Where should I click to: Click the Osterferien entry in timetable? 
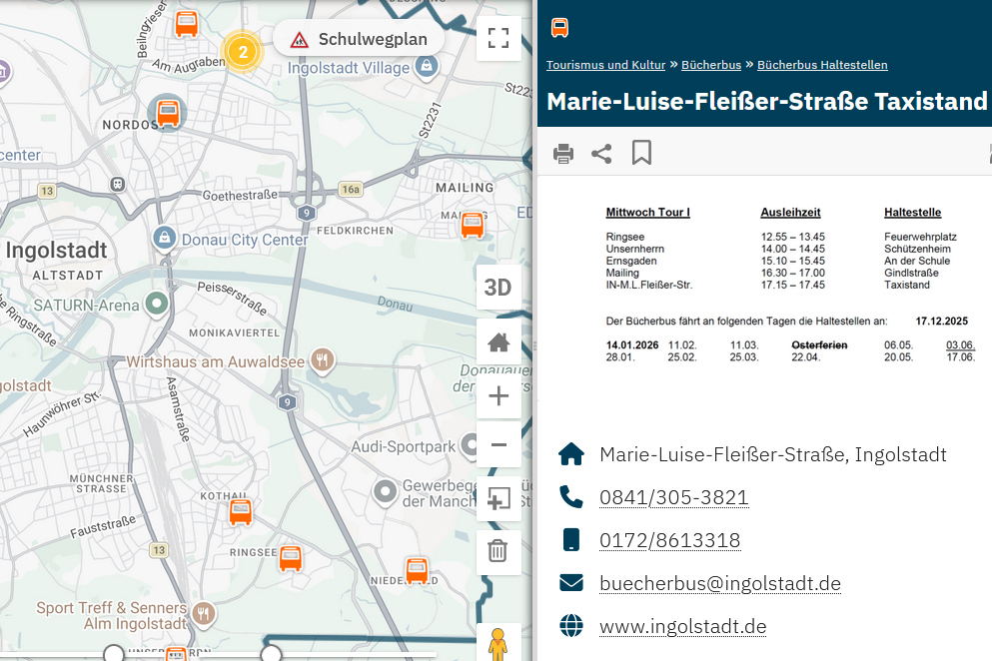point(819,345)
